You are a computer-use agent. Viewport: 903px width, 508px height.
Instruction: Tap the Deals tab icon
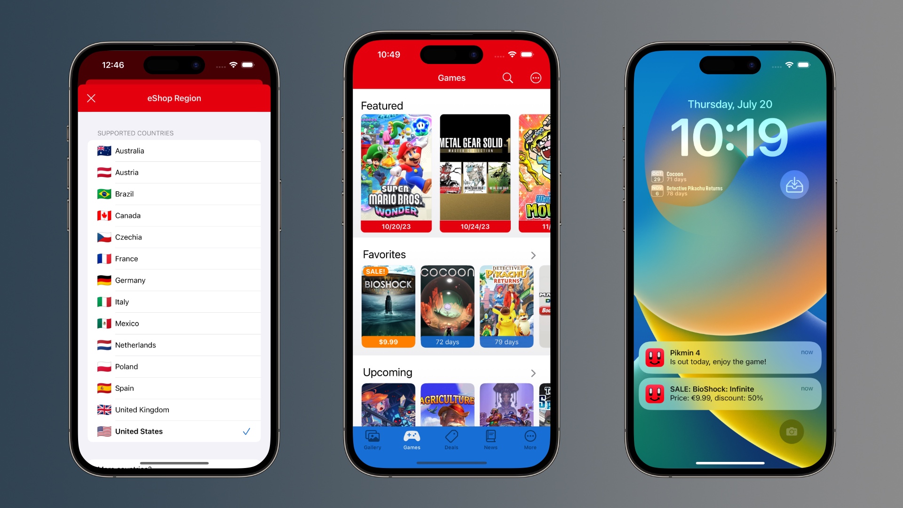click(x=451, y=439)
